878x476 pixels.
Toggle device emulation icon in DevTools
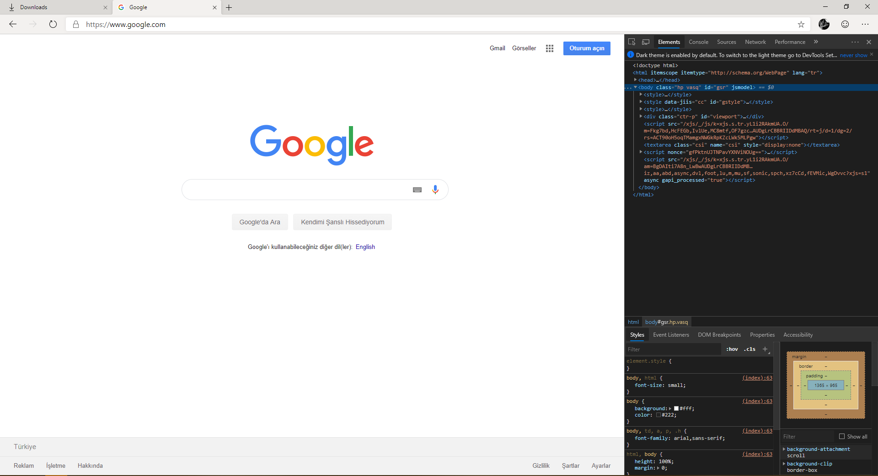pos(646,42)
